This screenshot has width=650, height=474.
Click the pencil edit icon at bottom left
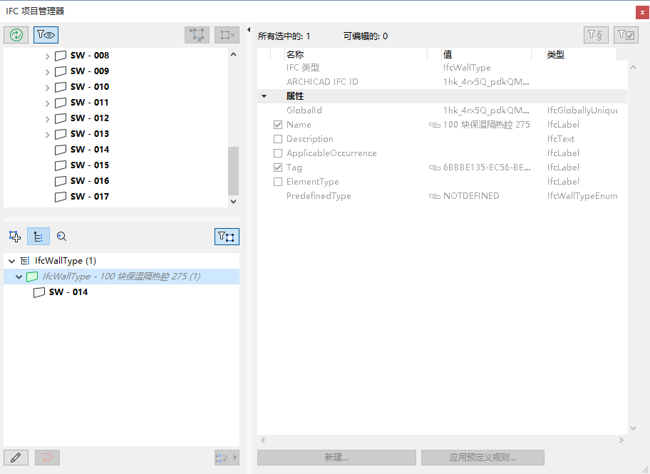[x=16, y=457]
